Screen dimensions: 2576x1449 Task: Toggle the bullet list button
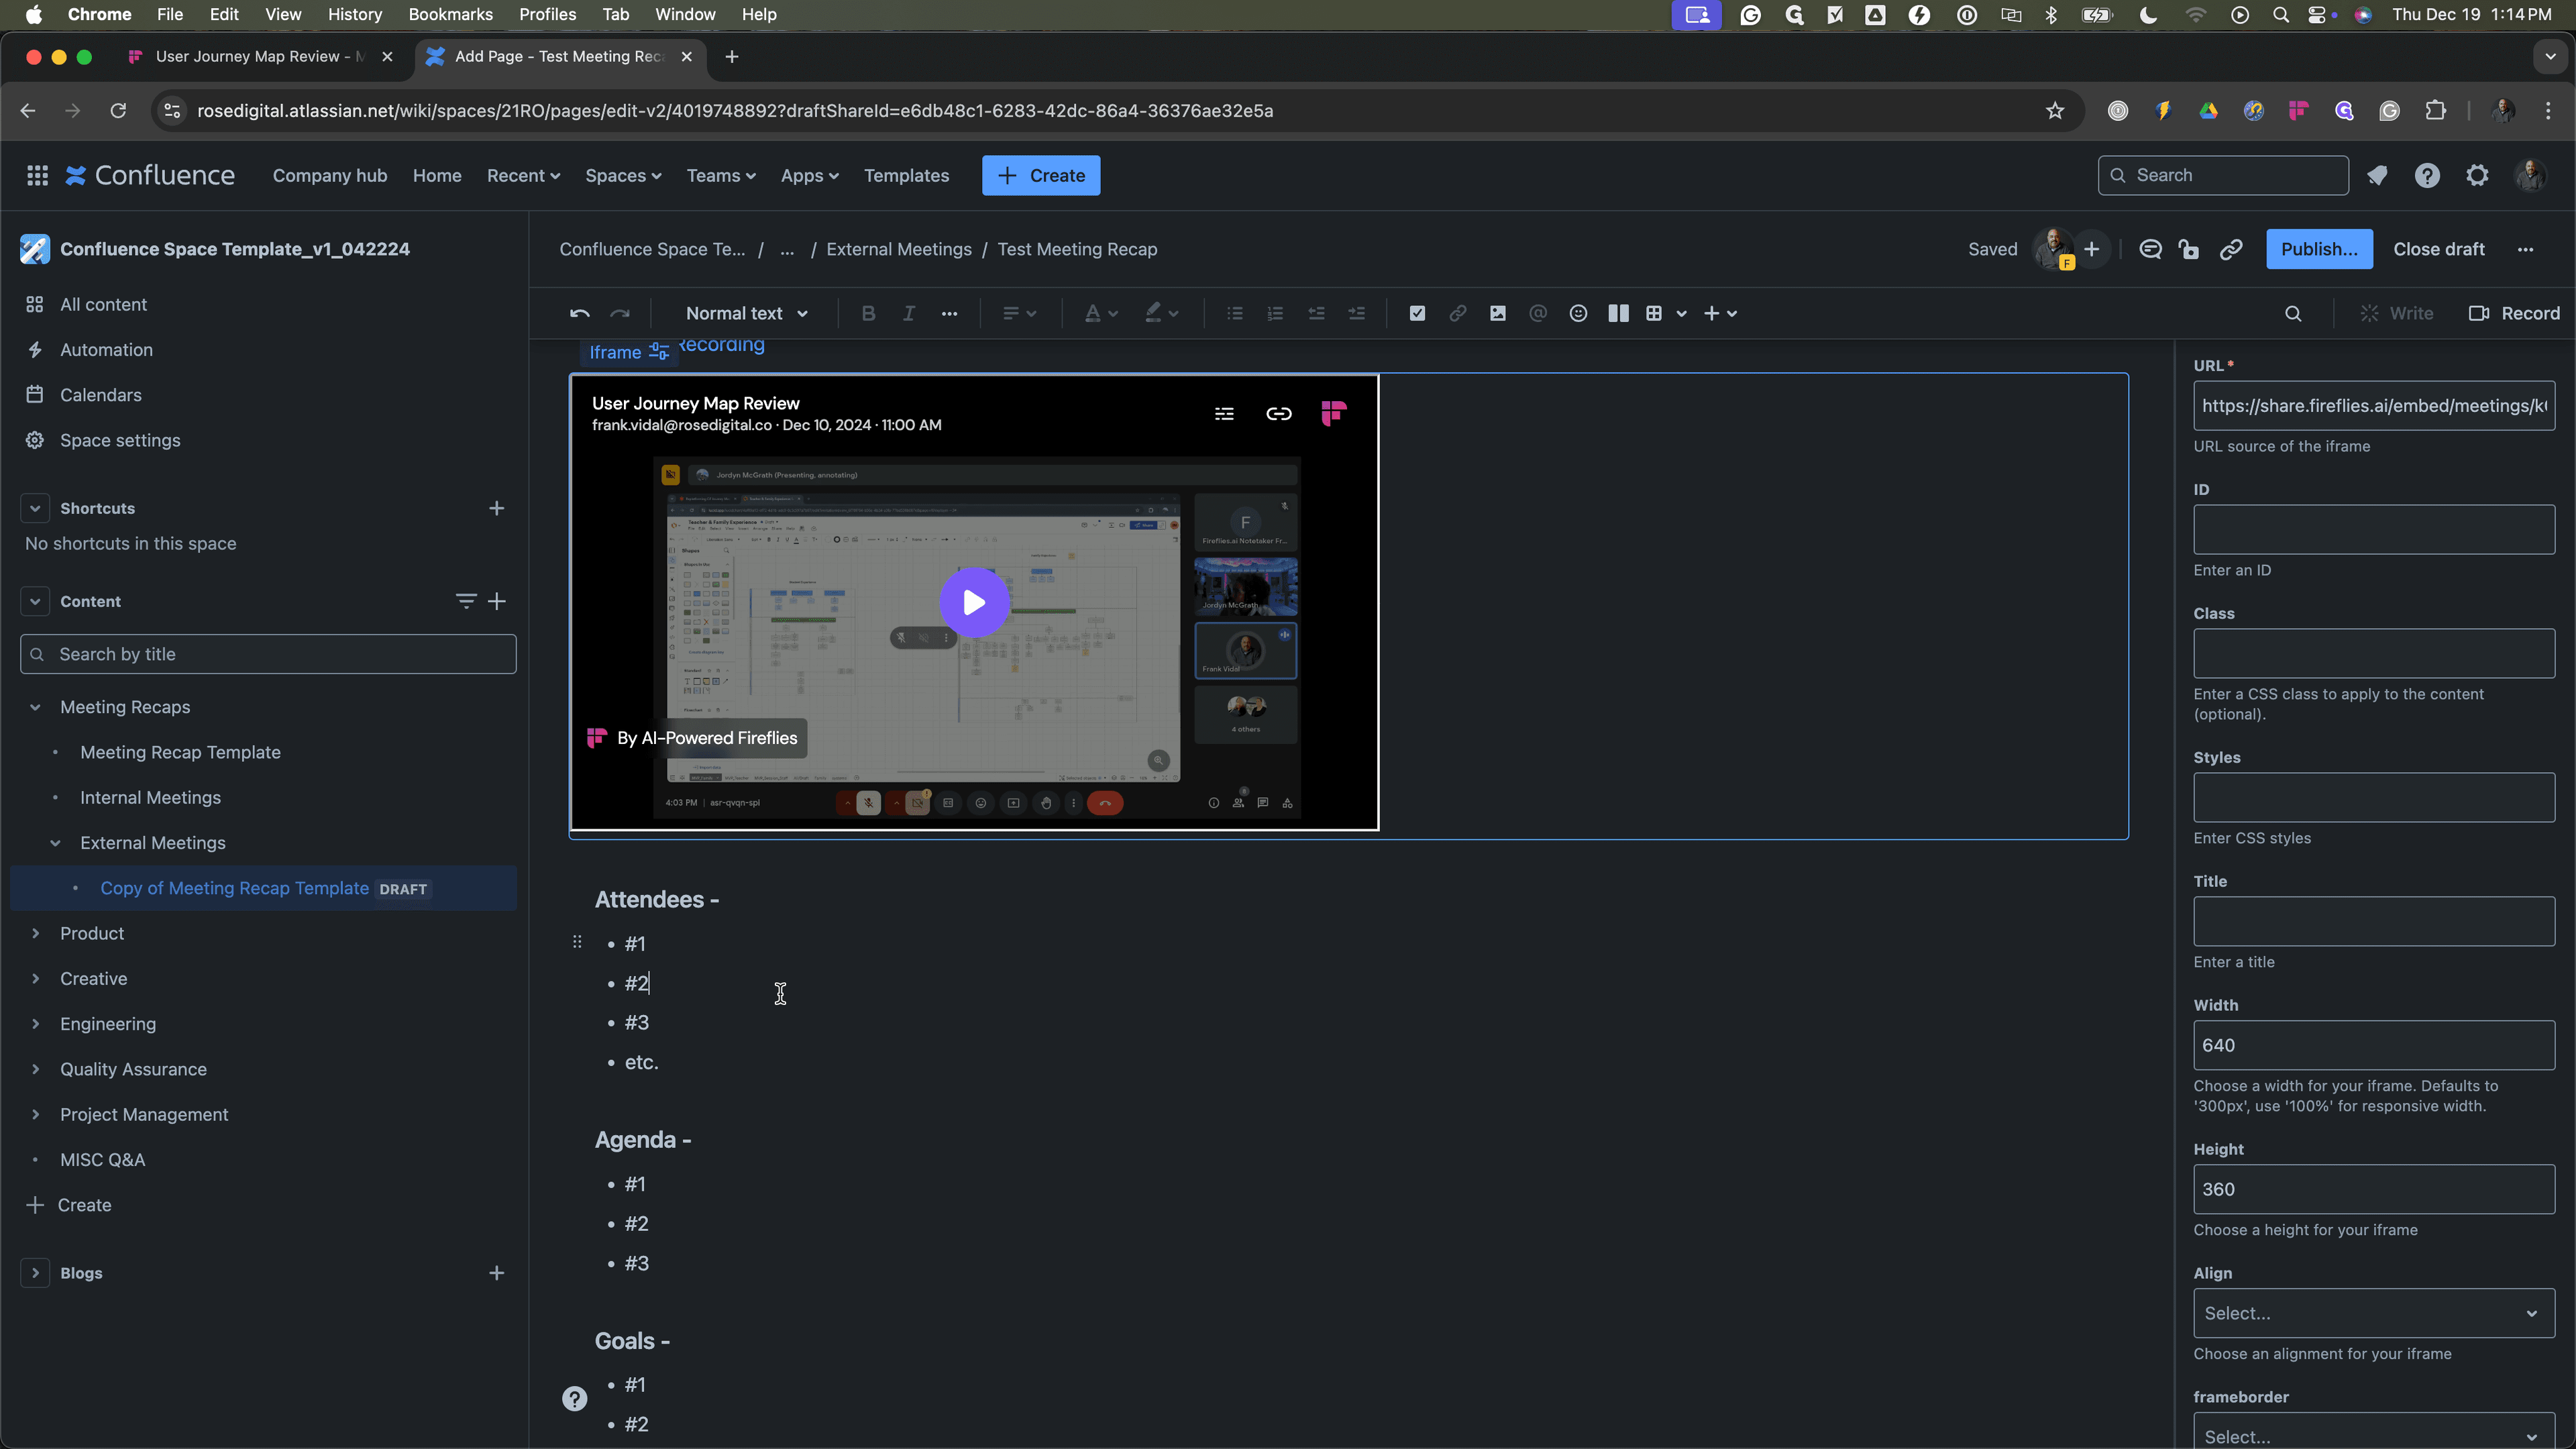(x=1235, y=314)
